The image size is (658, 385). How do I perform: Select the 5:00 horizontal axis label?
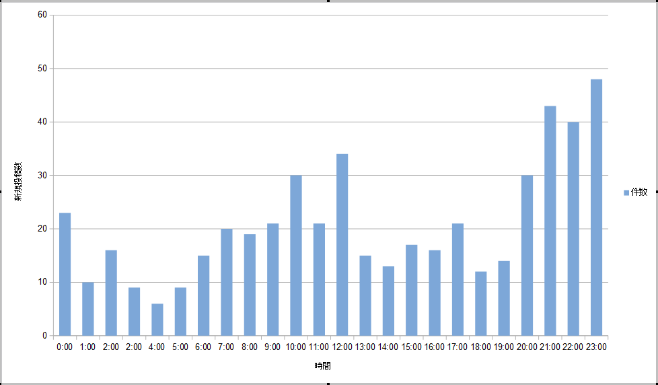[x=180, y=347]
